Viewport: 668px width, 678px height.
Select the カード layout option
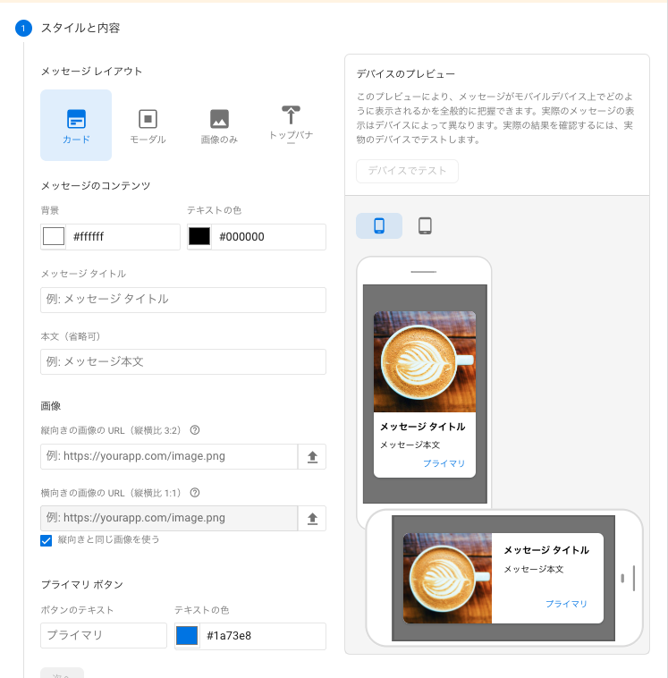(76, 124)
